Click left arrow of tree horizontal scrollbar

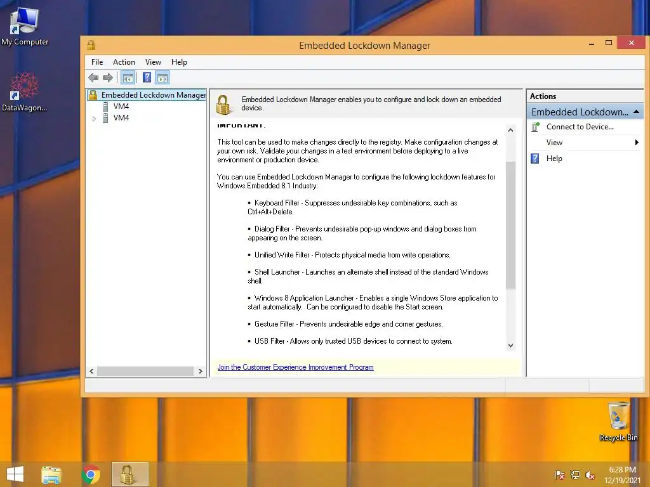click(91, 372)
